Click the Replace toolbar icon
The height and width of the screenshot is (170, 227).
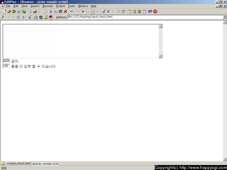[88, 11]
